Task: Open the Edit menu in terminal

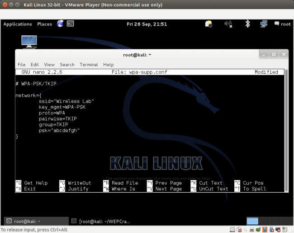Action: pyautogui.click(x=35, y=65)
